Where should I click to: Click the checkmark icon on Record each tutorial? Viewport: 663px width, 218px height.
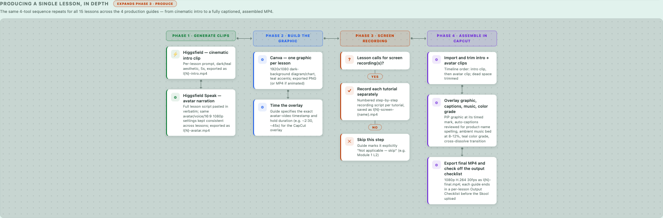349,90
